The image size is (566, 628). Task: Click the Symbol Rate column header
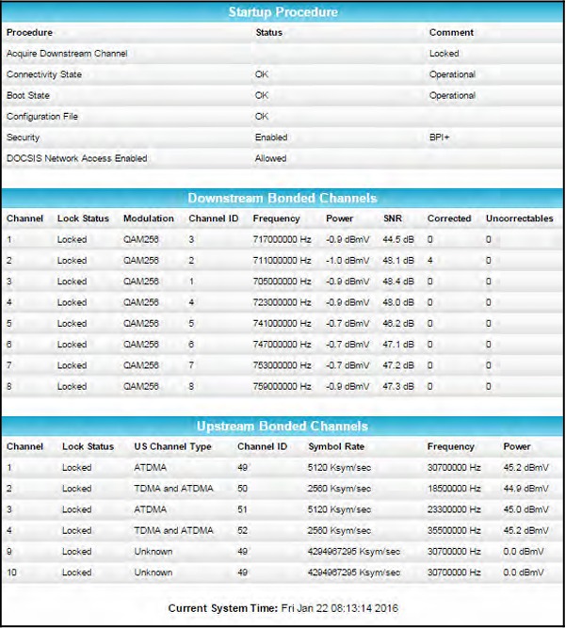click(336, 446)
